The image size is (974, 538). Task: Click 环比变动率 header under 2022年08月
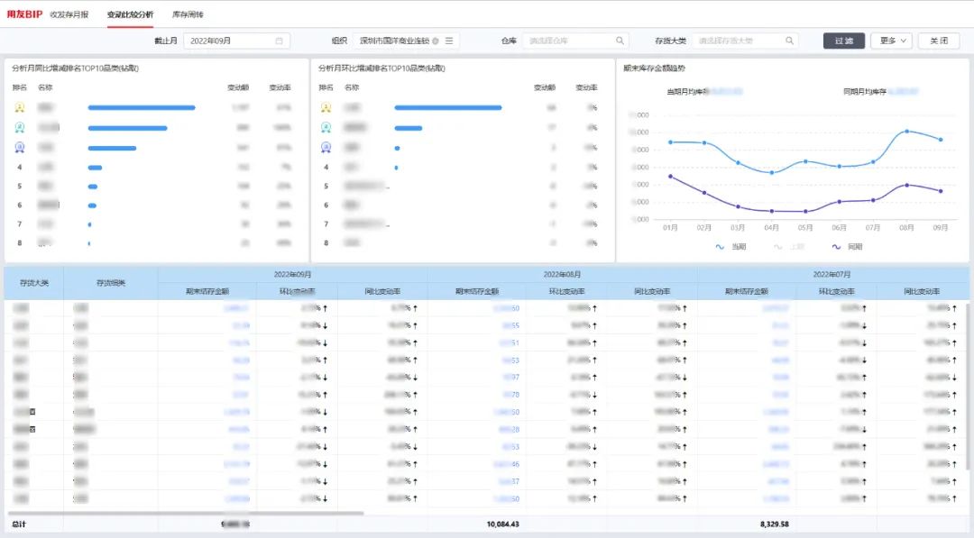(x=567, y=292)
